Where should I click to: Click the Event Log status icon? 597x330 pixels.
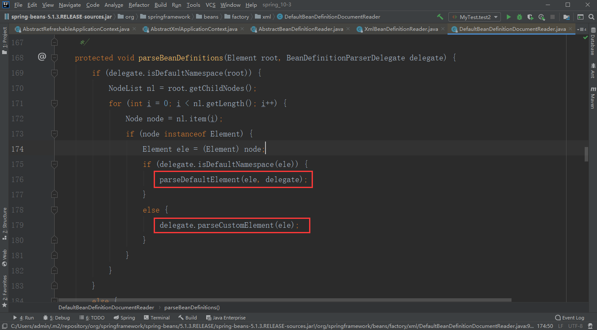coord(569,318)
